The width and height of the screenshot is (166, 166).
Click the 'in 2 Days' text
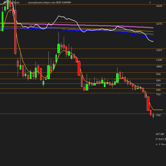tap(161, 144)
